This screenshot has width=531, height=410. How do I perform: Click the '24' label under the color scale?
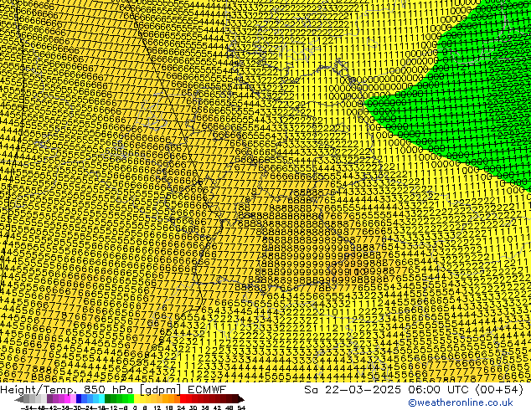point(181,408)
